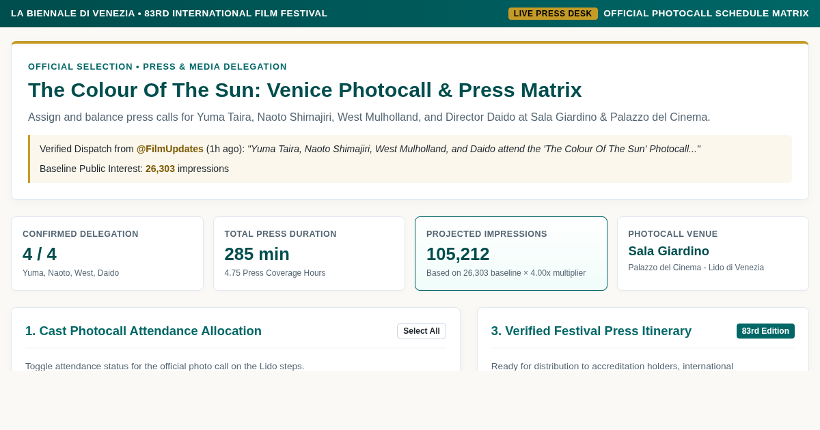Click 'Official Selection • Press & Media Delegation' label
Viewport: 820px width, 430px height.
[157, 67]
